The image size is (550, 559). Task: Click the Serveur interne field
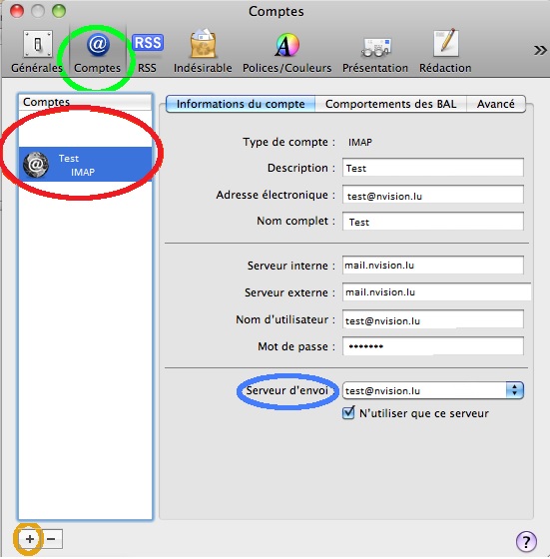pyautogui.click(x=433, y=265)
